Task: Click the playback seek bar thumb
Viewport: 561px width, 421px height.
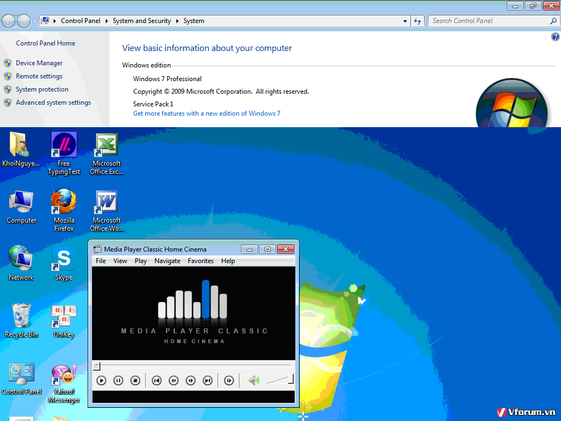Action: 96,366
